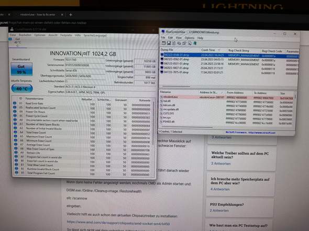Open 'Ich brauche mehr Speicherplatz' question link
The image size is (309, 231).
tap(240, 181)
